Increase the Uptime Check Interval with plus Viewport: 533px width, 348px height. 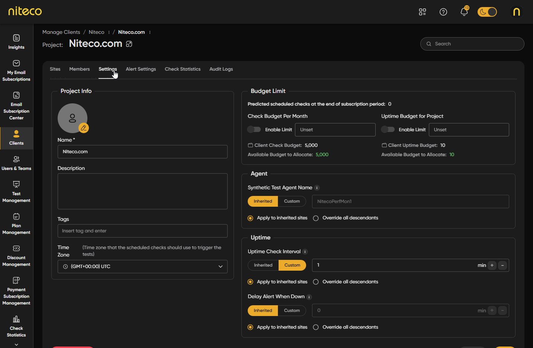[x=492, y=265]
